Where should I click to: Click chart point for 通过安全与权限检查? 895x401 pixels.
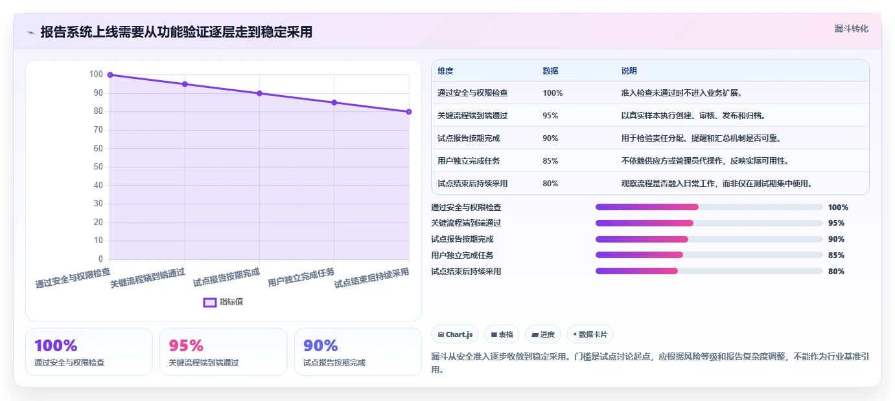coord(110,75)
